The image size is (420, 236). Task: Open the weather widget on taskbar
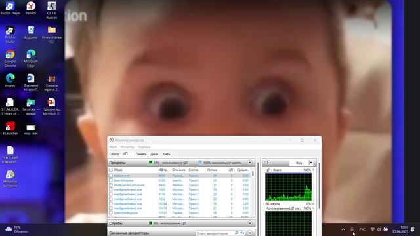tap(16, 229)
